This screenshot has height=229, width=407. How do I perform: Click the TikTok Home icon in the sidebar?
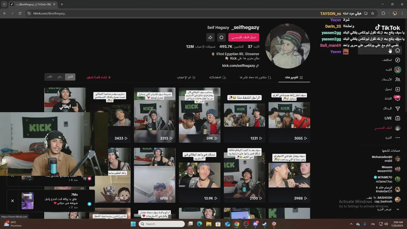[397, 50]
